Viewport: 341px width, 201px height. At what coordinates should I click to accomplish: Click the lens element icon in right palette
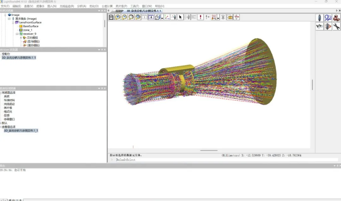click(x=319, y=18)
